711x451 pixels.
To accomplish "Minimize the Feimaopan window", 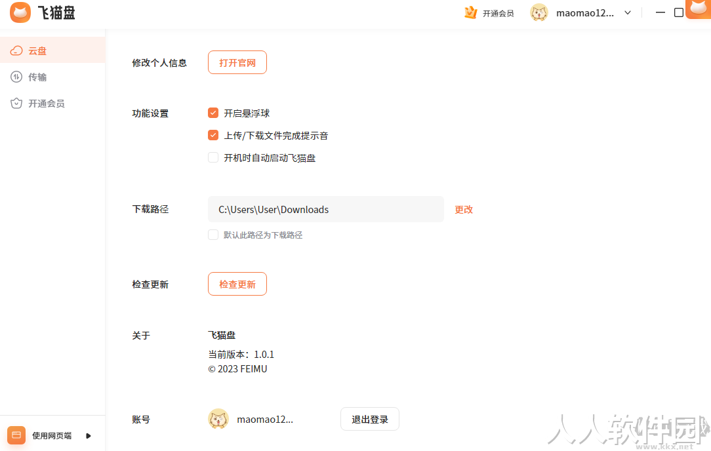I will click(x=660, y=12).
